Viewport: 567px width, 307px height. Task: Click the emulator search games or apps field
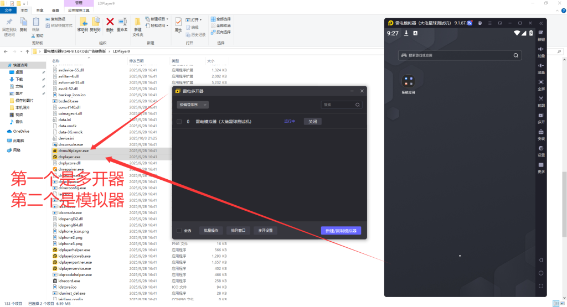[460, 55]
